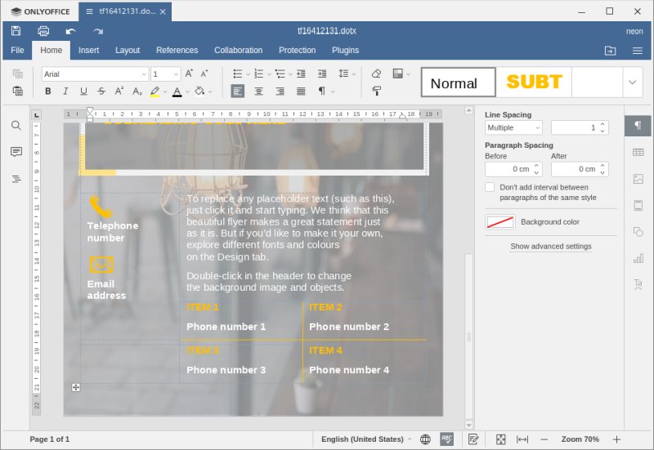Click the fit to page icon
Viewport: 654px width, 450px height.
(501, 439)
